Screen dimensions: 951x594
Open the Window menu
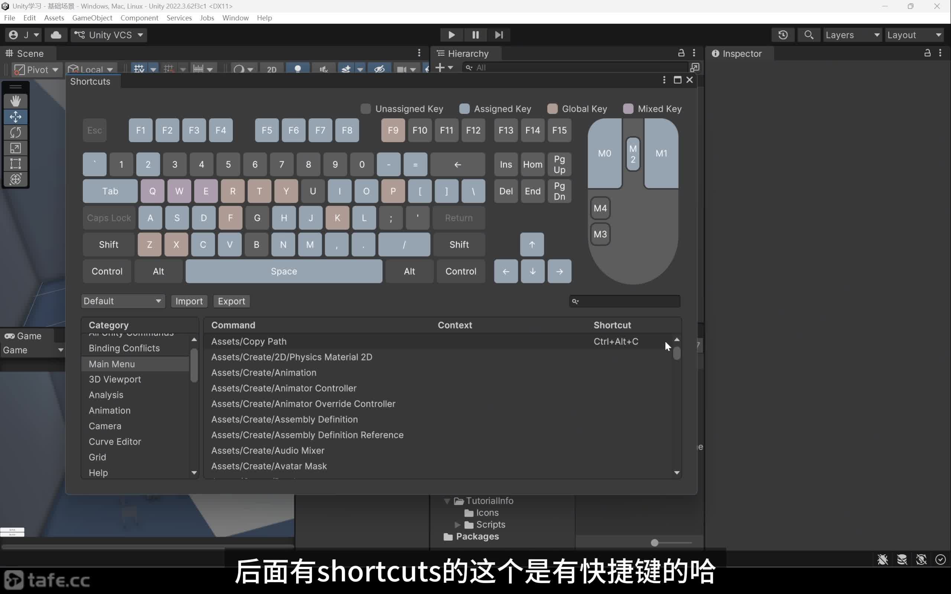click(236, 18)
